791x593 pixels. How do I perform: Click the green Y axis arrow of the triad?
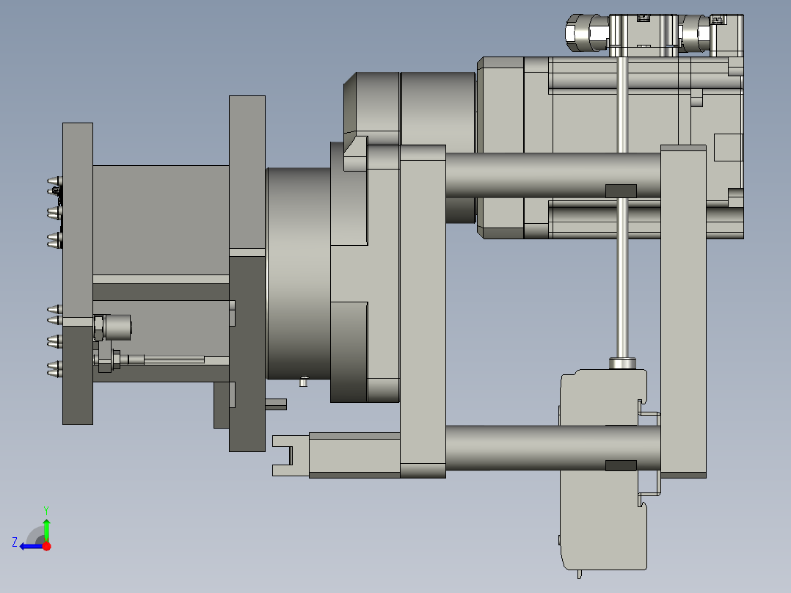coord(46,529)
